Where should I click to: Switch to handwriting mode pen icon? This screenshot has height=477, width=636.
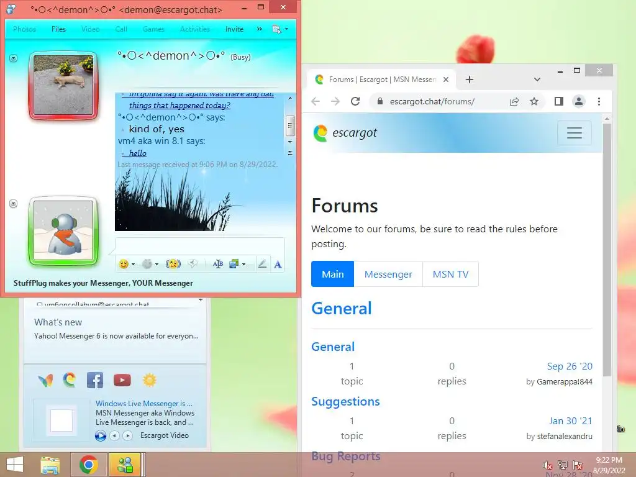[x=263, y=264]
